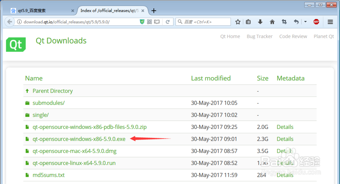
Task: Toggle reader view book icon
Action: click(x=157, y=22)
